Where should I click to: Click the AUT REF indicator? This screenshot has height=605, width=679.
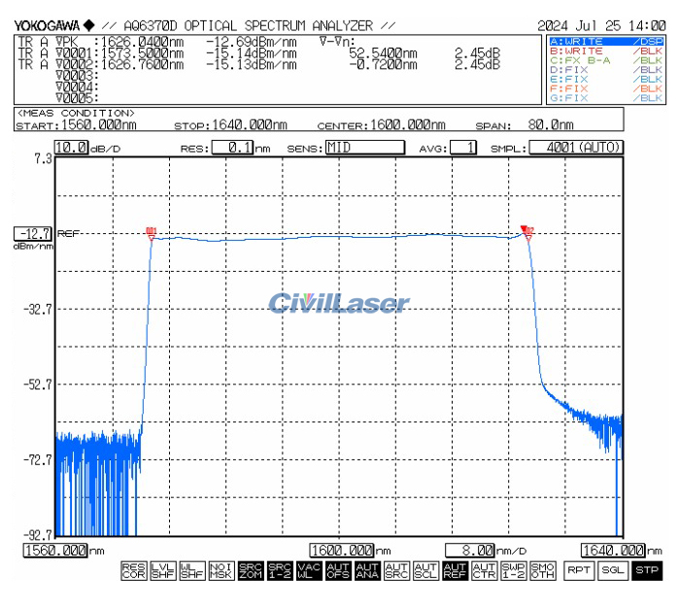(455, 570)
